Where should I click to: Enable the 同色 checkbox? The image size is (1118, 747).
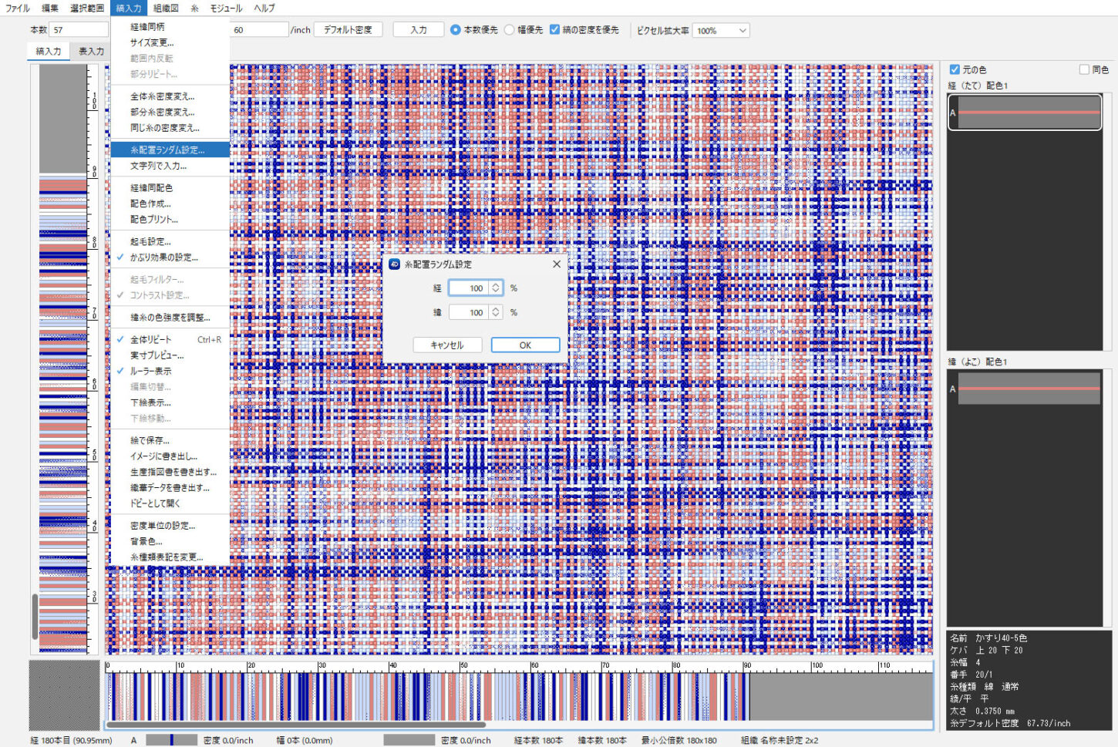point(1084,69)
